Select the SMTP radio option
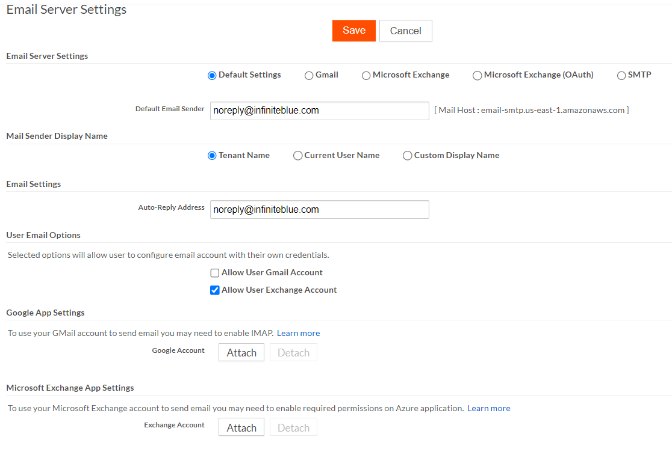The image size is (672, 449). (x=621, y=76)
